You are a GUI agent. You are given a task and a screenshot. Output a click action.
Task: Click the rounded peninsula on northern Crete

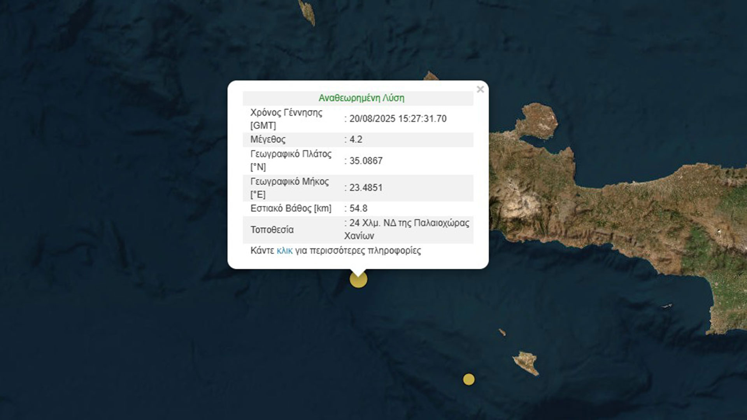(540, 119)
